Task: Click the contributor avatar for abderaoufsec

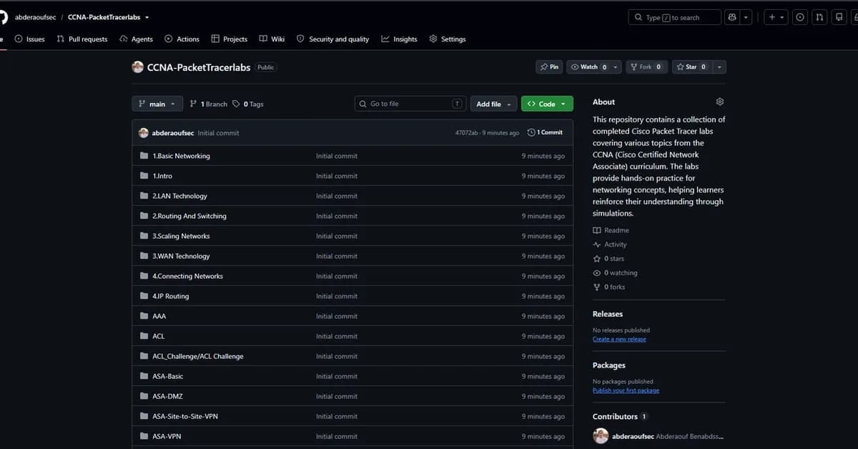Action: click(x=601, y=436)
